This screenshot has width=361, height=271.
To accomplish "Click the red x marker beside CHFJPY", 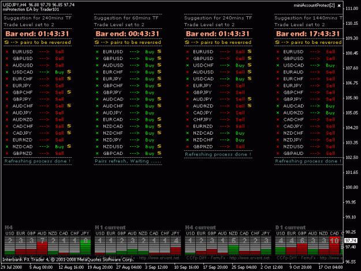I will point(187,120).
